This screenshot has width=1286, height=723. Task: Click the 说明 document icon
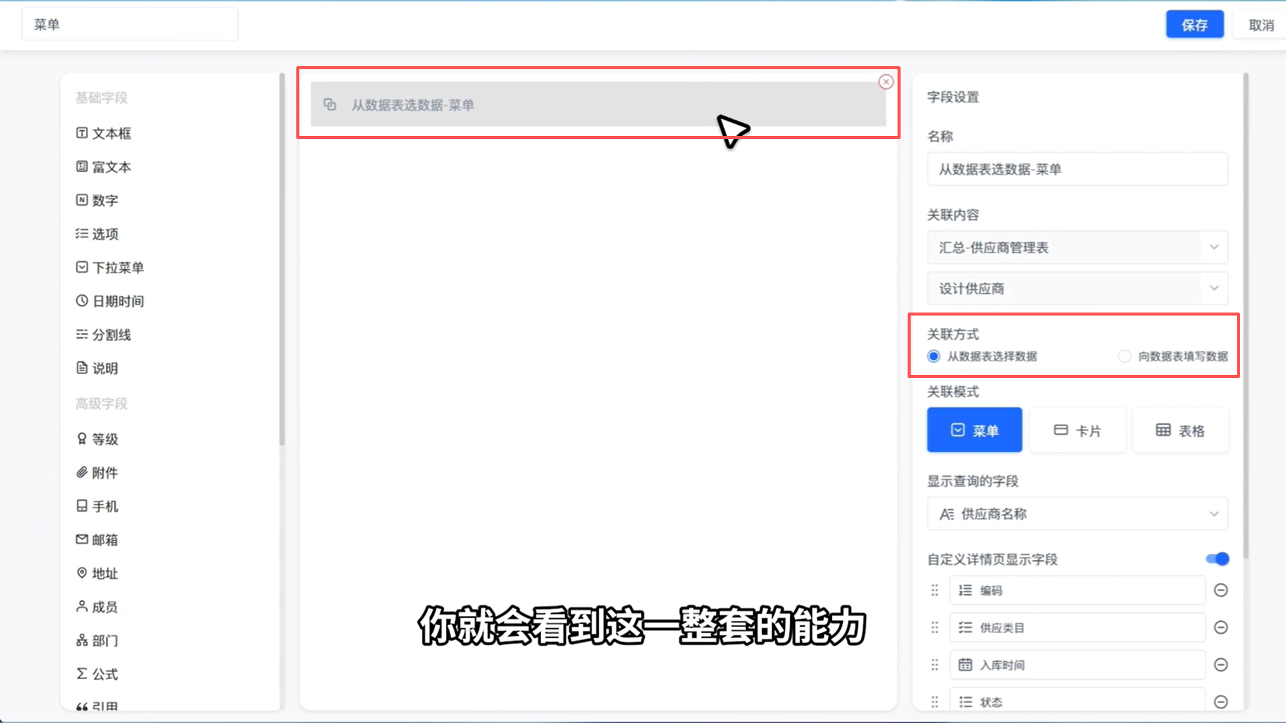tap(81, 368)
